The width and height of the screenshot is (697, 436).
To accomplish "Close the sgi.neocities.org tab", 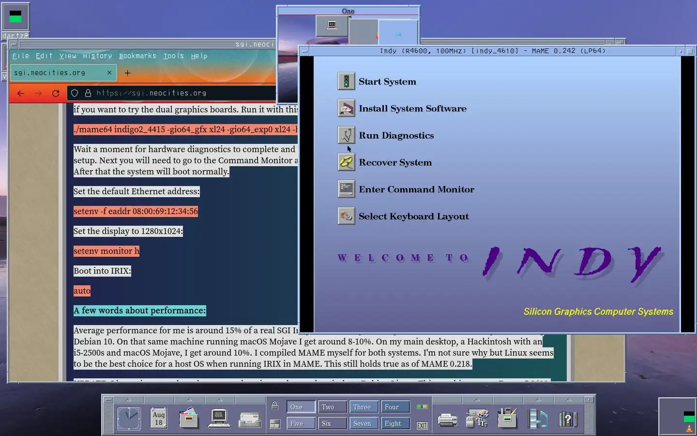I will tap(109, 73).
